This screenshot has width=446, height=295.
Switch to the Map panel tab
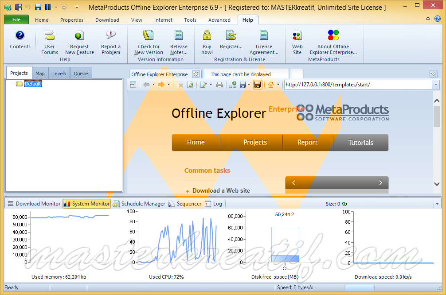click(x=40, y=74)
